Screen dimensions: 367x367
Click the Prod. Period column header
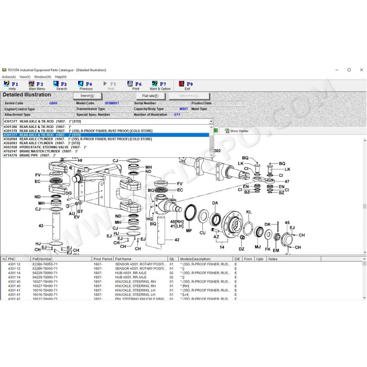[x=103, y=259]
